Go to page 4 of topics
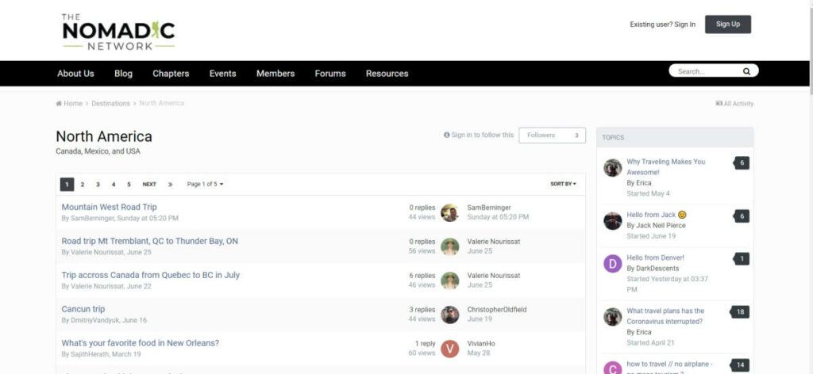Viewport: 813px width, 374px height. [113, 184]
